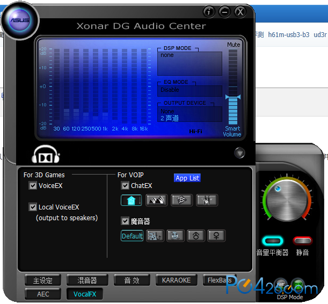Viewport: 328px width, 304px height.
Task: Click the Smart Volume label
Action: coord(232,131)
